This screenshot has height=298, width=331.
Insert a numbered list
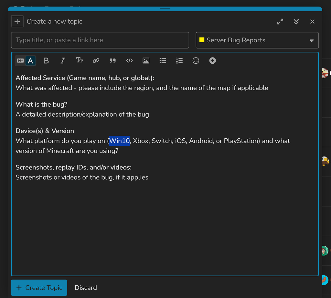tap(179, 61)
